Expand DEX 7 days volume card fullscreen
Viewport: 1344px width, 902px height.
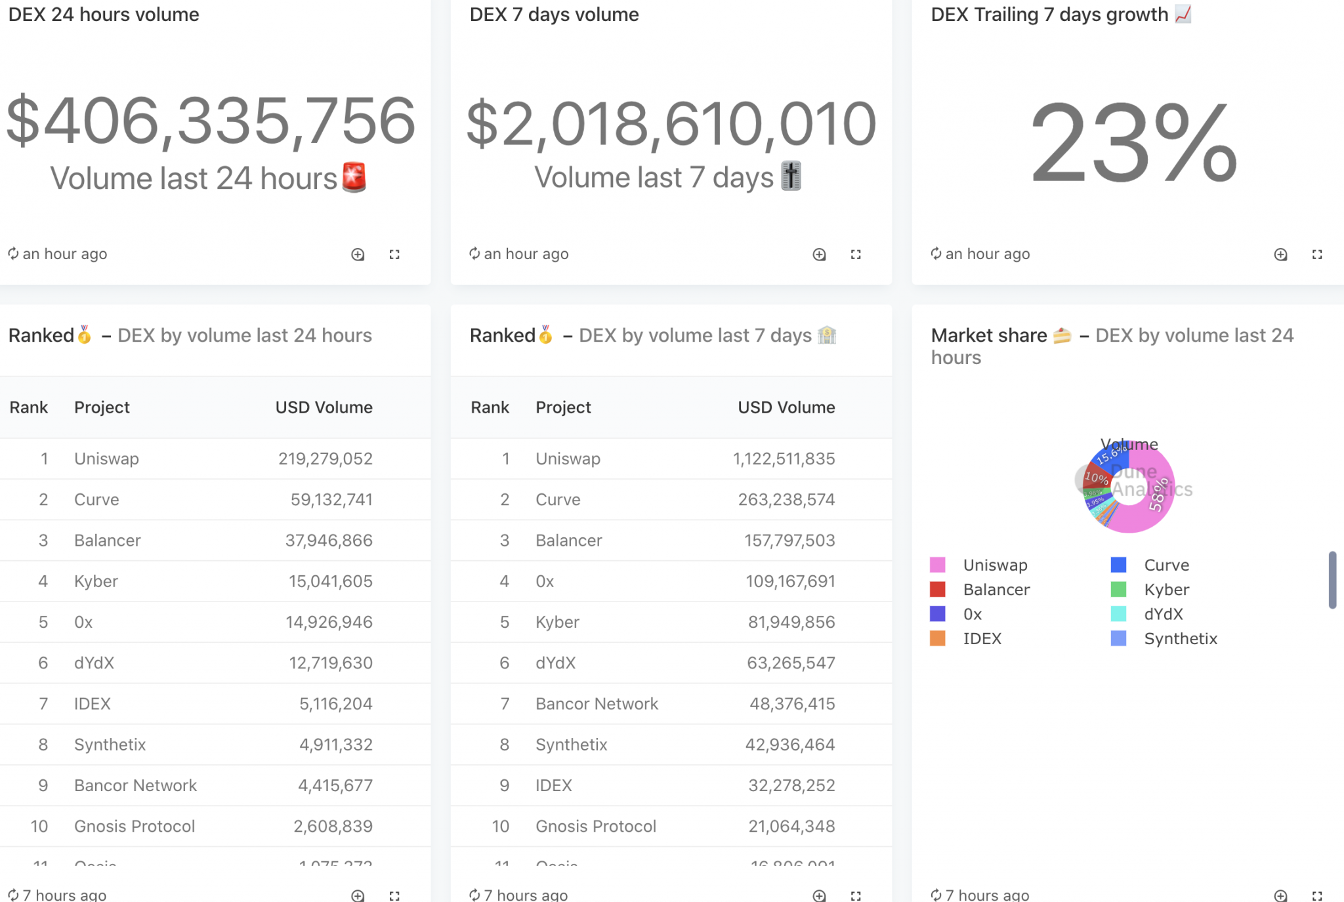pyautogui.click(x=856, y=255)
